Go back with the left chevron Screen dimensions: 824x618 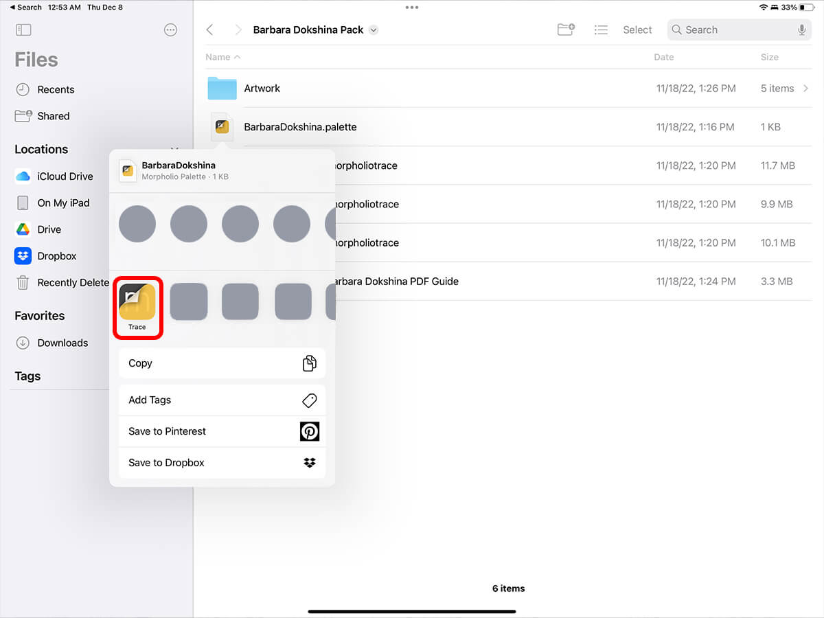click(x=210, y=30)
